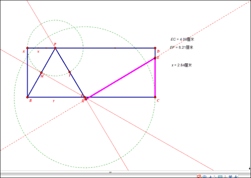The height and width of the screenshot is (178, 251).
Task: Toggle the Chinese/English input mode icon
Action: coord(205,176)
